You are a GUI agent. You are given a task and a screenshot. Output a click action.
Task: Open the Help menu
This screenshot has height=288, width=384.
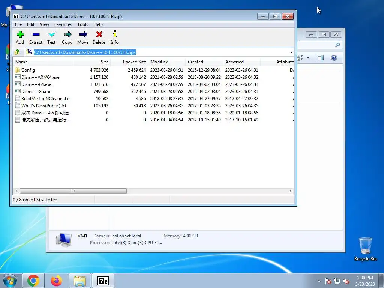click(98, 24)
